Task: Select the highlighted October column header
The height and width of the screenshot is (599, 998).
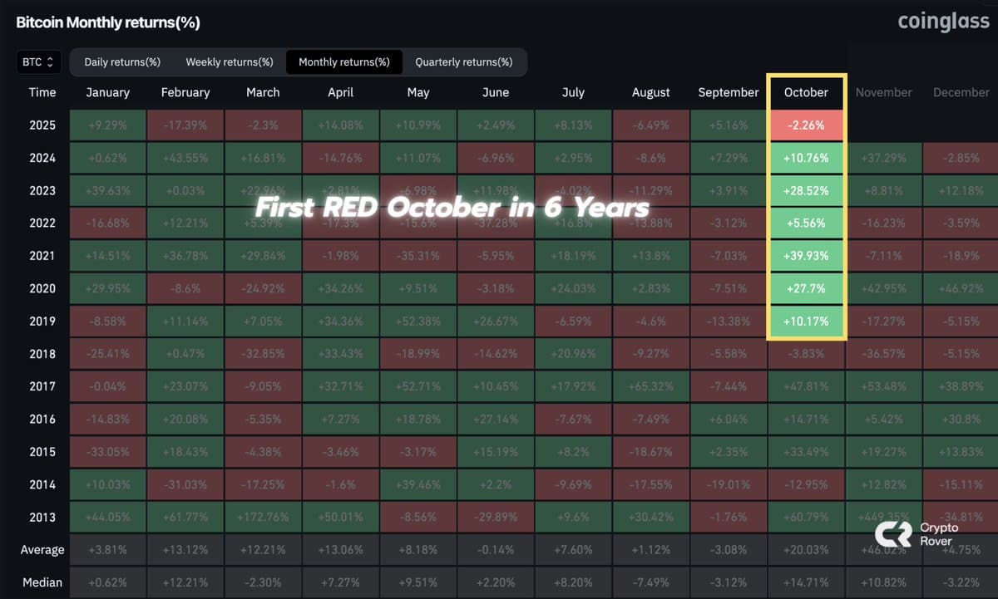Action: (x=804, y=92)
